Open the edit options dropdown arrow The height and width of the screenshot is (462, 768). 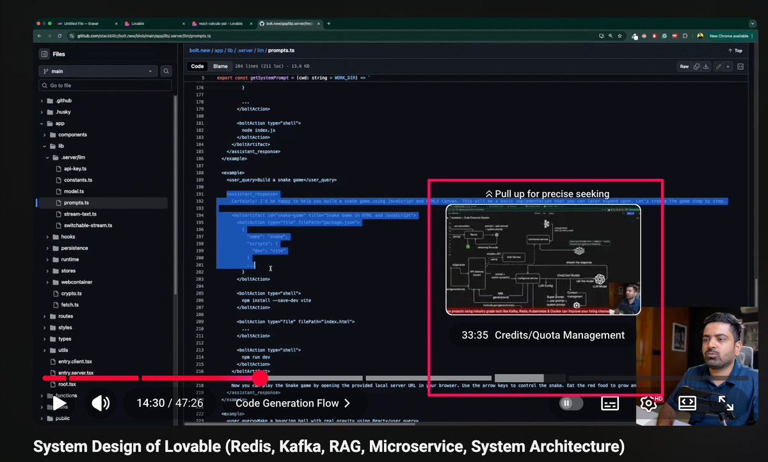(728, 67)
